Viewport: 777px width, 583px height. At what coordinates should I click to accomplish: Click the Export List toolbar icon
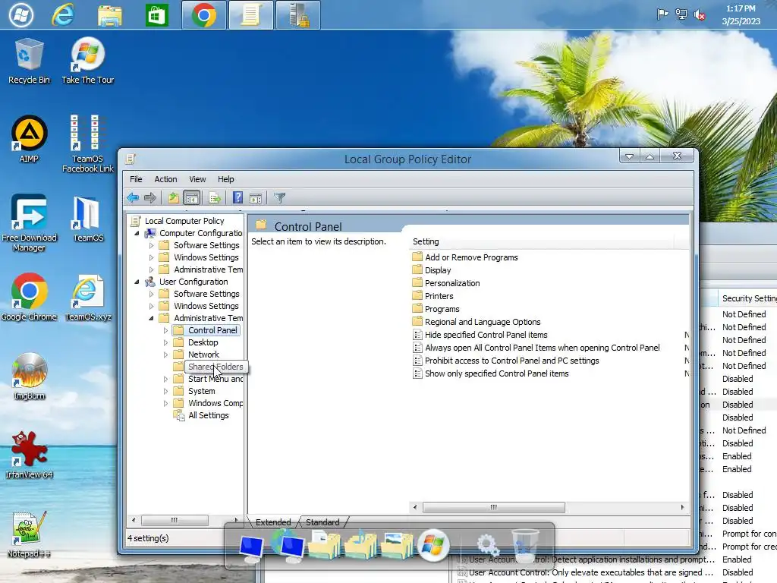tap(215, 198)
